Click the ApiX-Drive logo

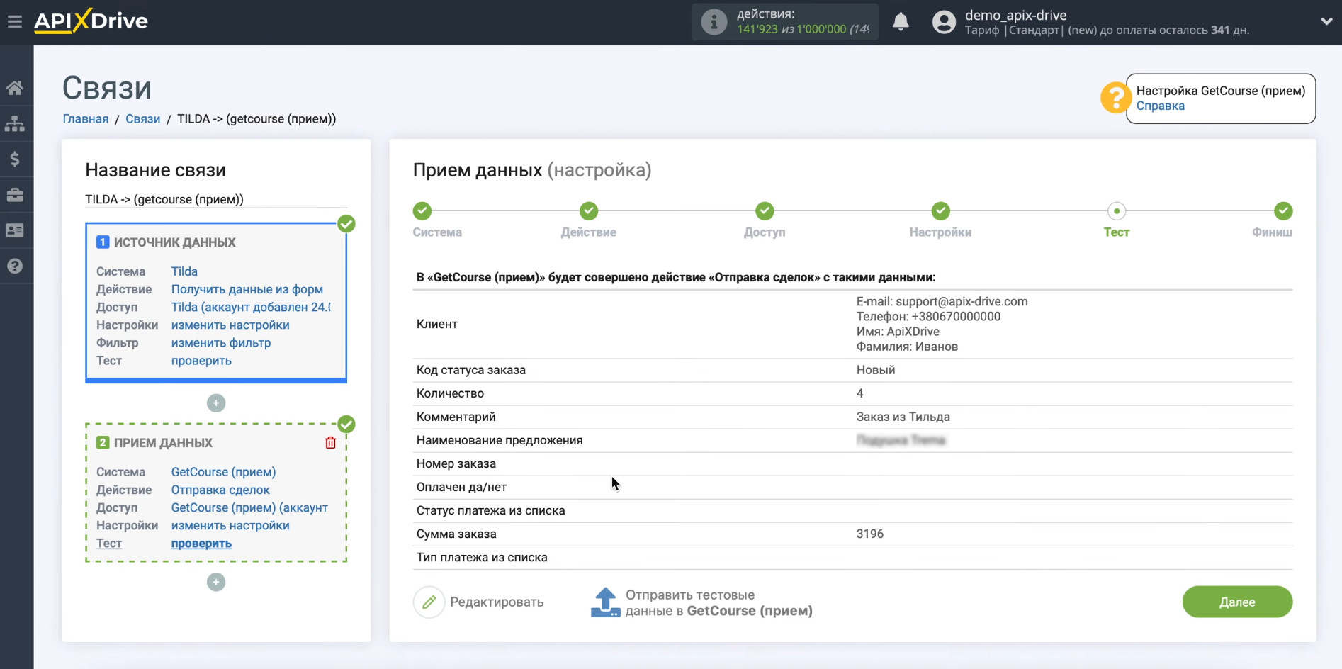(x=91, y=21)
